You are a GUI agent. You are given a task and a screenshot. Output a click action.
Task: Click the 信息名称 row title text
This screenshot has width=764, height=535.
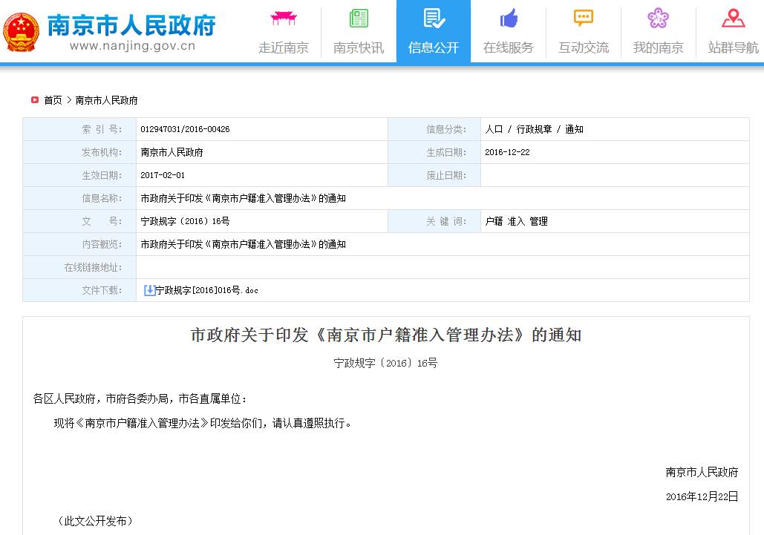(x=243, y=198)
